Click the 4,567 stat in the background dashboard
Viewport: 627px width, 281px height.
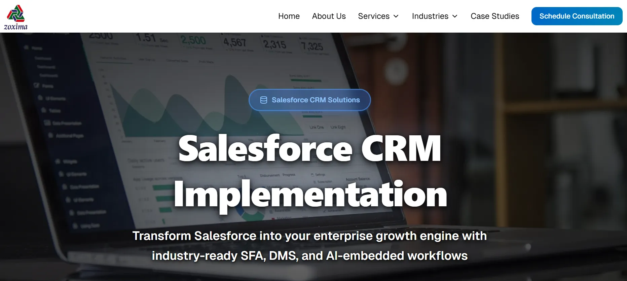coord(235,42)
